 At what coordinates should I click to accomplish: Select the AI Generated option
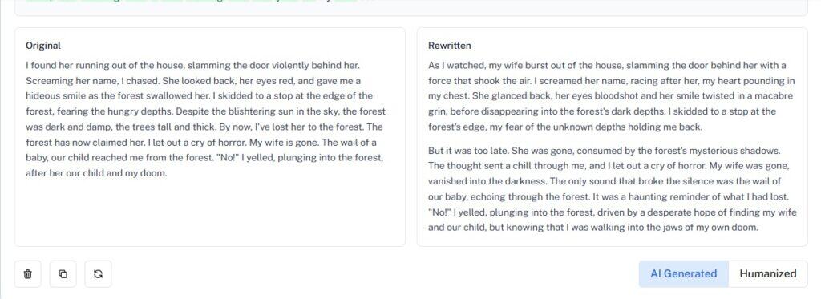pos(683,273)
